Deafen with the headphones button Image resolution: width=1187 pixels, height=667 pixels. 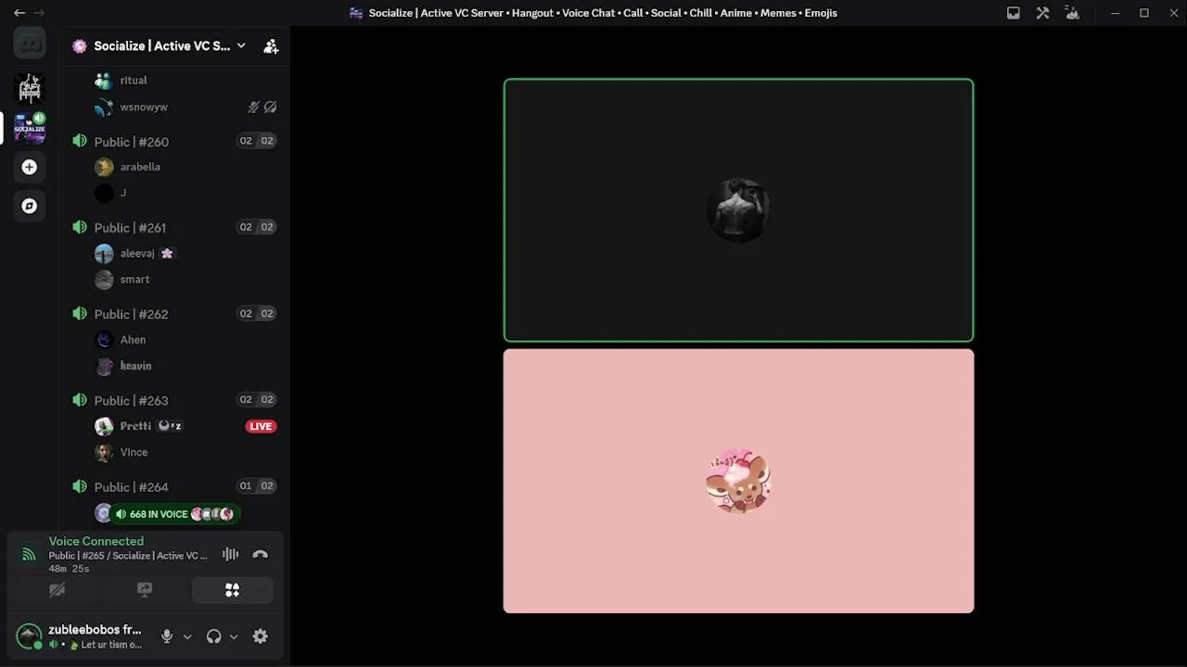pos(214,636)
